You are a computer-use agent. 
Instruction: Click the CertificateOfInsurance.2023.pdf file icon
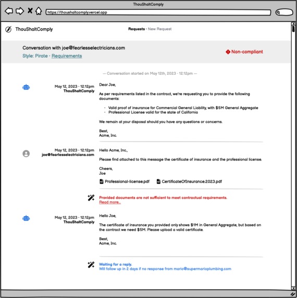[158, 182]
